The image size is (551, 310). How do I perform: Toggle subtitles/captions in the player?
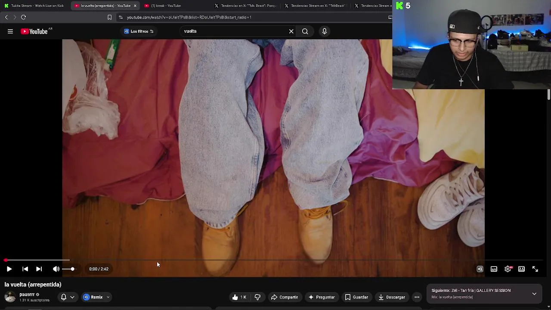point(494,269)
